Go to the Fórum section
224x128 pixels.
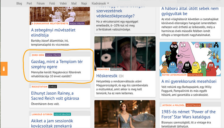[41, 3]
